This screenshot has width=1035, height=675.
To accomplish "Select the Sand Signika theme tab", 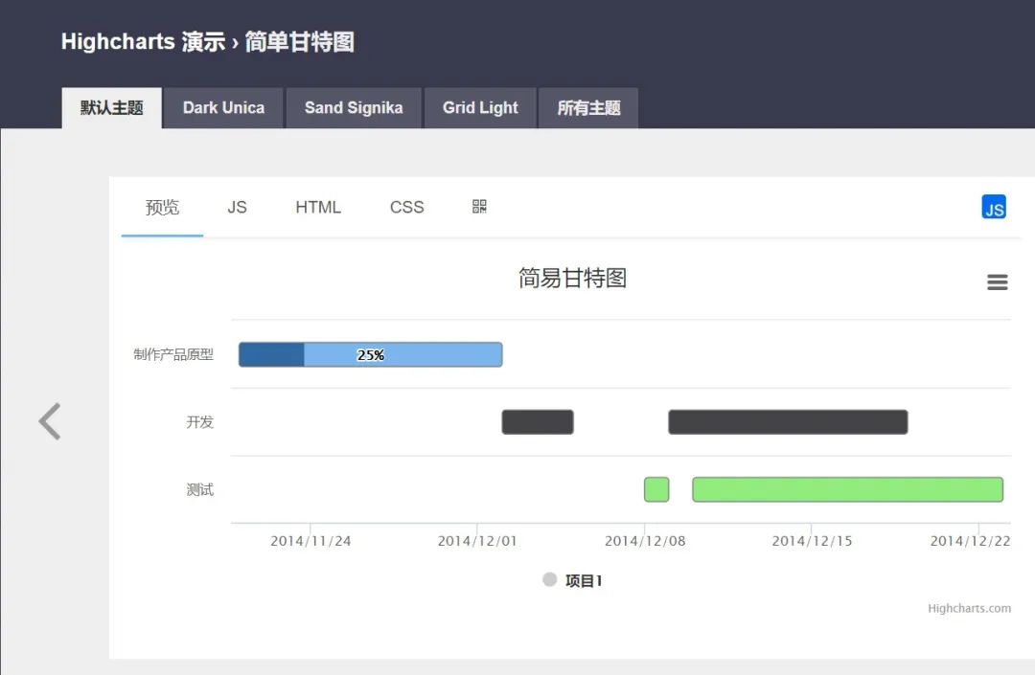I will pyautogui.click(x=354, y=108).
